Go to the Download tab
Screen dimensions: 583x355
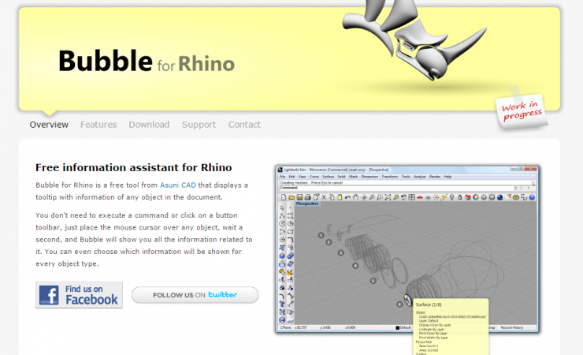(x=149, y=125)
